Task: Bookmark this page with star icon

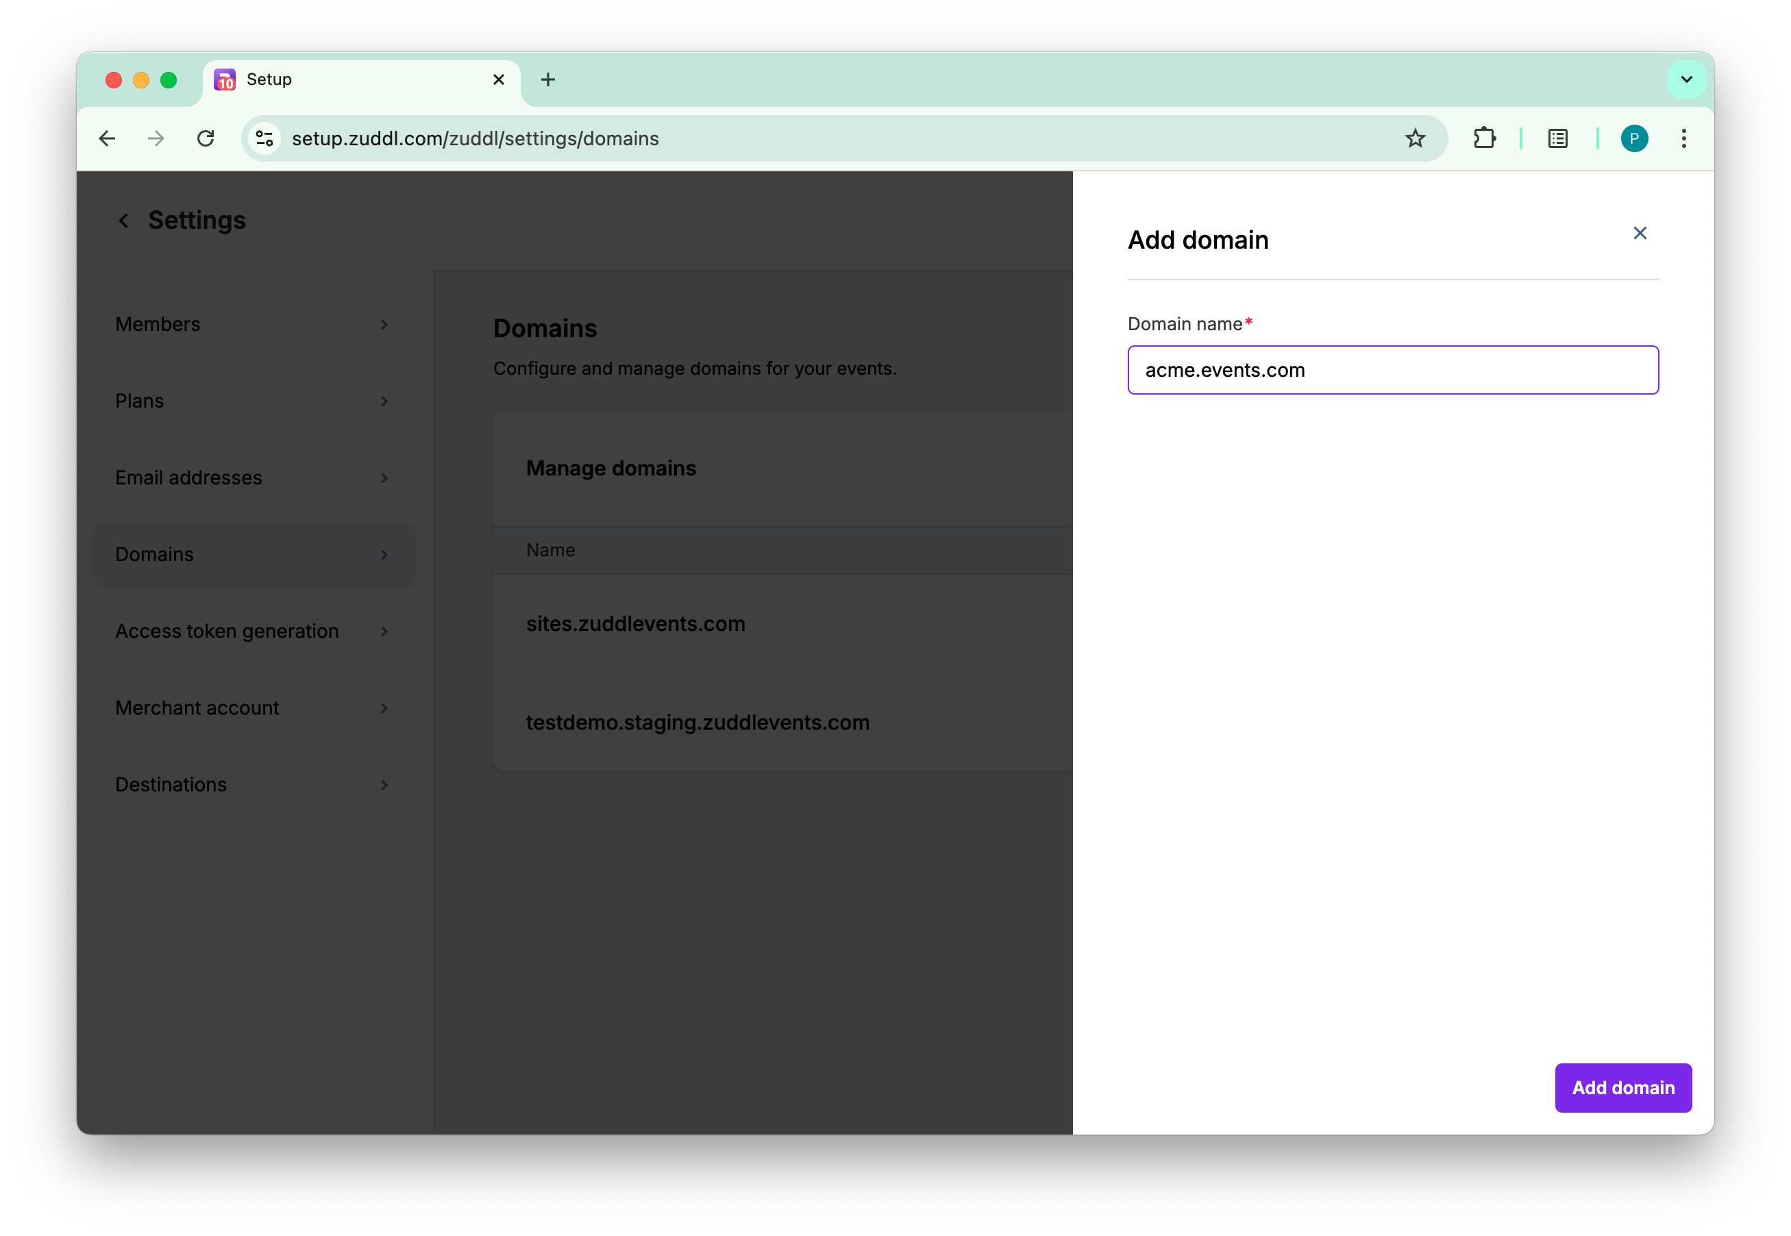Action: tap(1415, 138)
